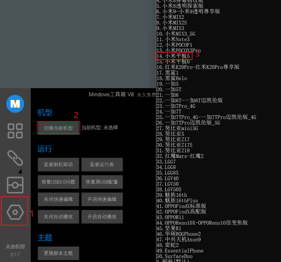Click the 8.1.7 version number
Viewport: 281px width, 262px height.
coord(15,255)
